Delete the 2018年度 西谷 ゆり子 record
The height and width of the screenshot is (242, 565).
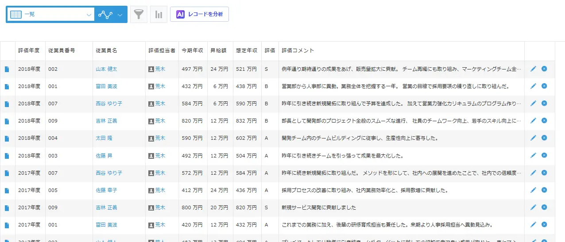[544, 103]
